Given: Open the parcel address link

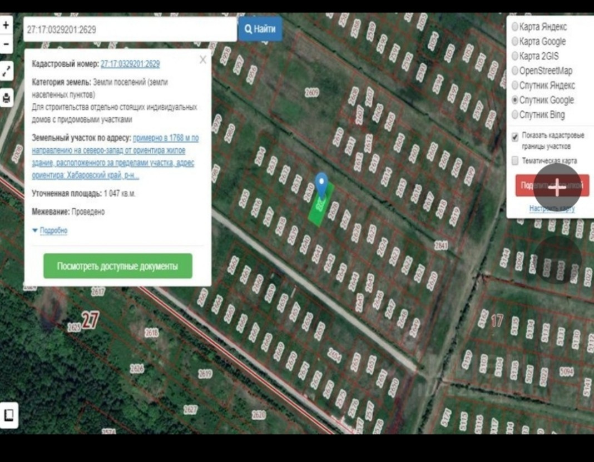Looking at the screenshot, I should coord(115,157).
